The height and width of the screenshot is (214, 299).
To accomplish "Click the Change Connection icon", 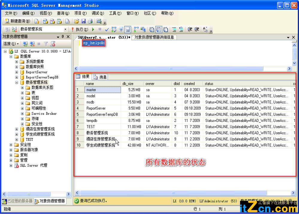I will coord(14,29).
